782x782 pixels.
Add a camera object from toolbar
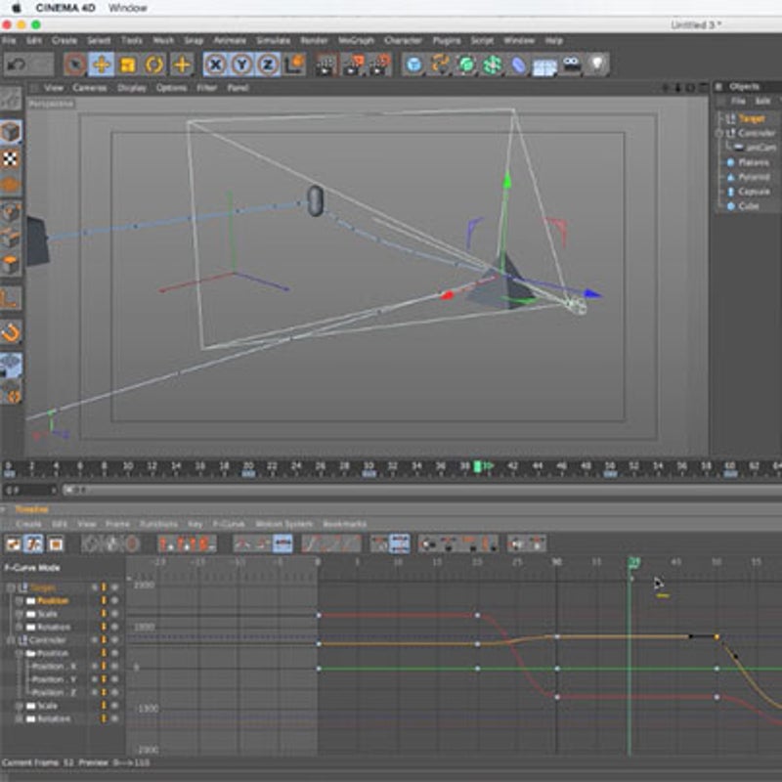pyautogui.click(x=571, y=65)
